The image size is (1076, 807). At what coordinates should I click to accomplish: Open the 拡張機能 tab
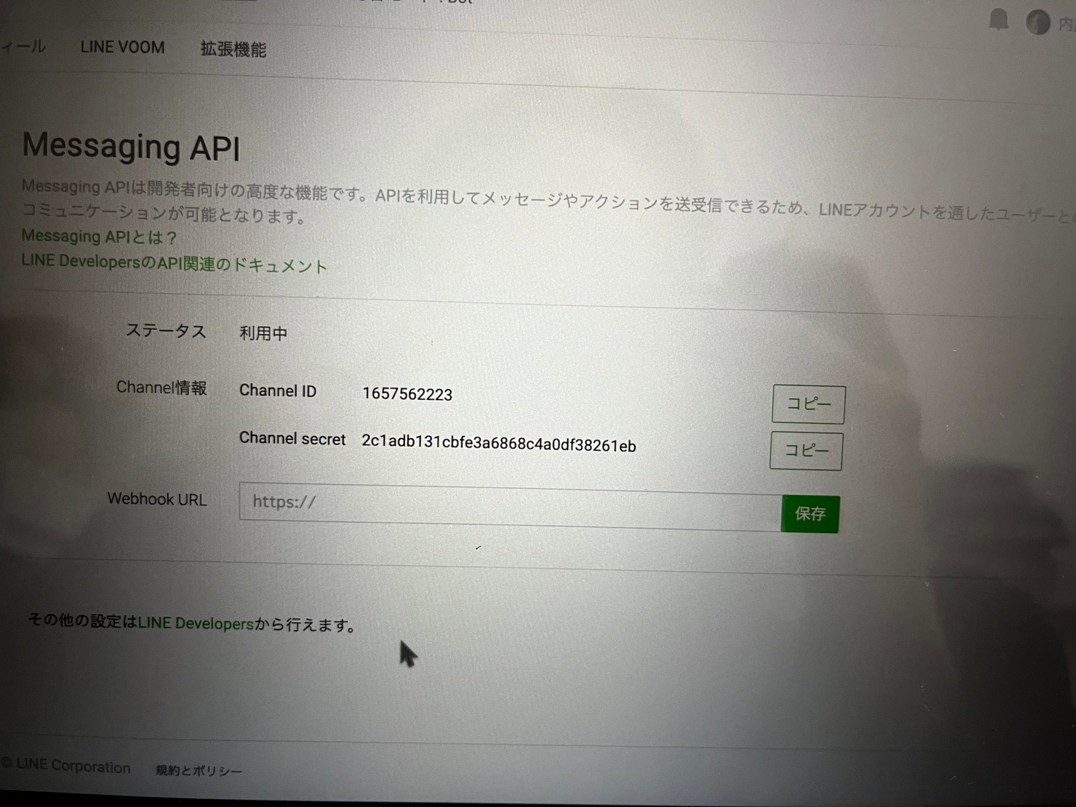pos(233,49)
